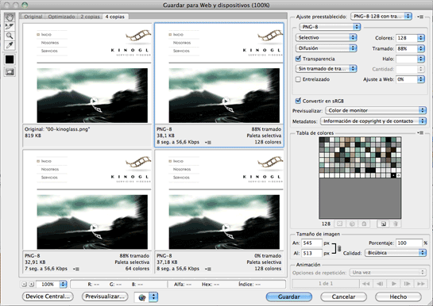Toggle the Transparencia checkbox

click(298, 59)
